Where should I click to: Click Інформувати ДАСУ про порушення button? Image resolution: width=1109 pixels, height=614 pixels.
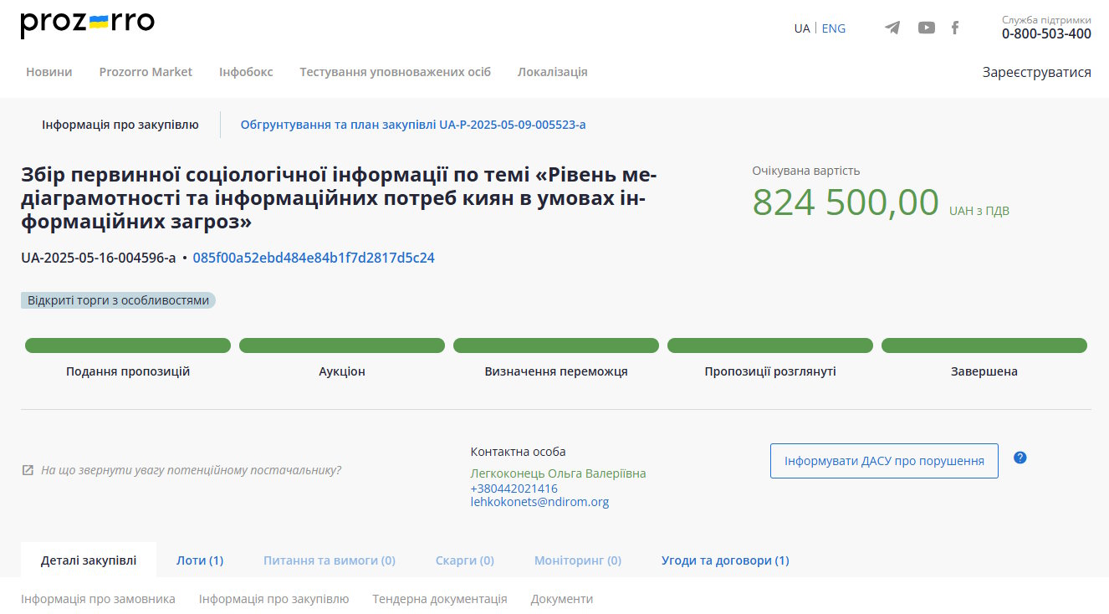(883, 461)
